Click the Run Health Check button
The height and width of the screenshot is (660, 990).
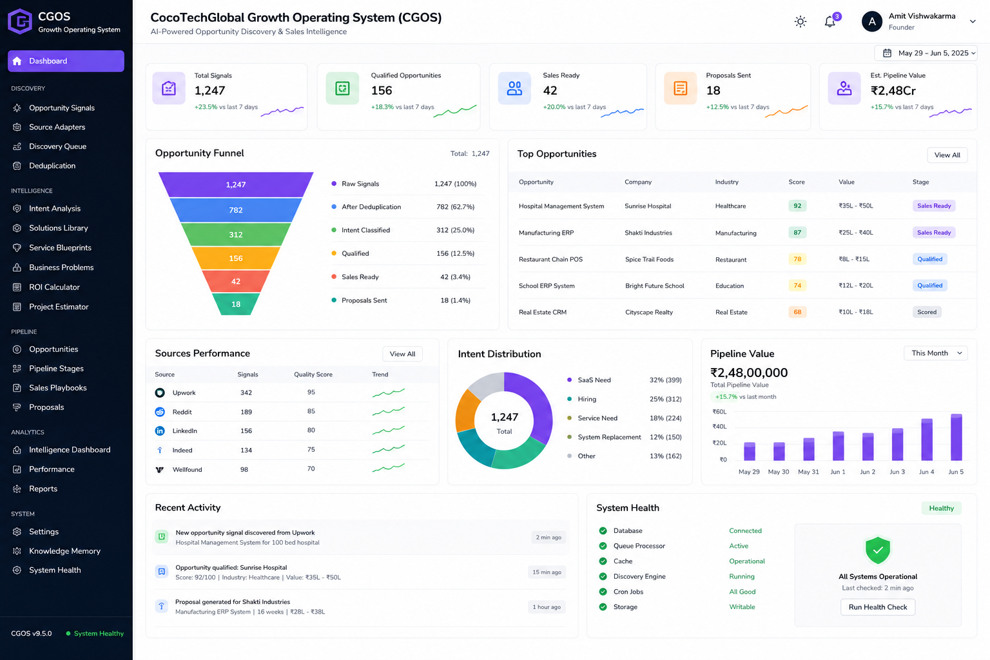click(878, 607)
